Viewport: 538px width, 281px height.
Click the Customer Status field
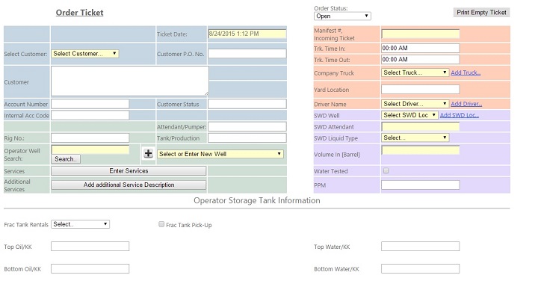point(247,104)
